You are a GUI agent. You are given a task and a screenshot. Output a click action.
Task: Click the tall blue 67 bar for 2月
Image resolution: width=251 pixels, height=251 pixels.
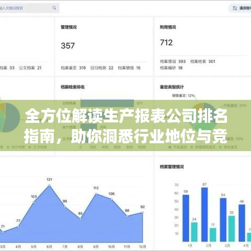pyautogui.click(x=204, y=214)
